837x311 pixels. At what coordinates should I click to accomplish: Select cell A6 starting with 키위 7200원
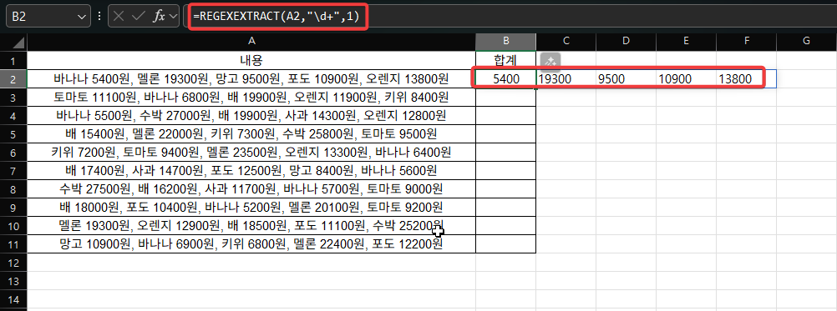(x=251, y=153)
